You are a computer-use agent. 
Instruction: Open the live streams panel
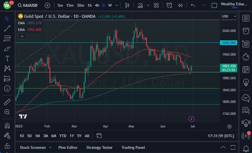tap(246, 136)
